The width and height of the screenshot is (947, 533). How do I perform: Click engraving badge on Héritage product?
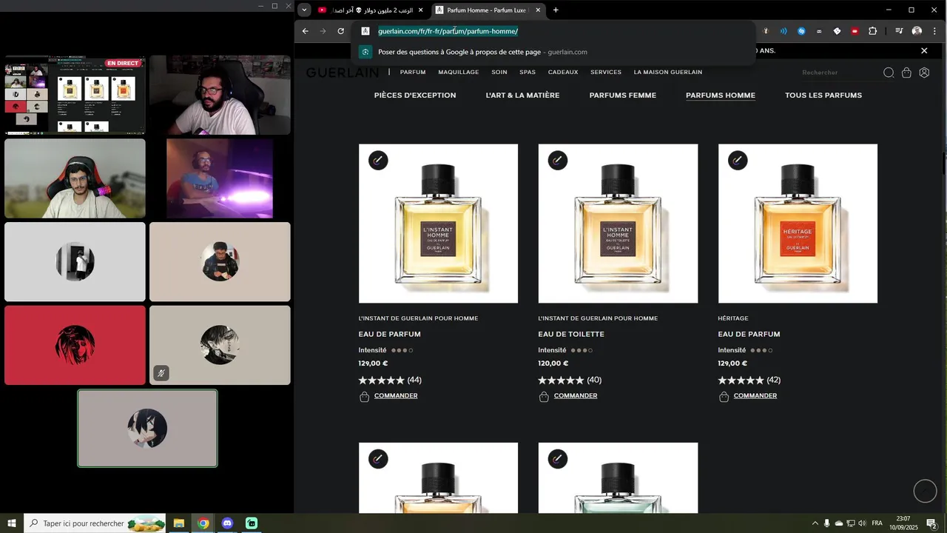pyautogui.click(x=738, y=160)
